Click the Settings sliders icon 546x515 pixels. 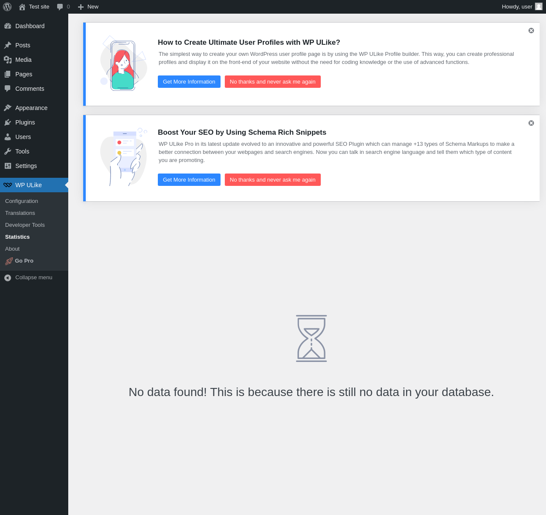(x=8, y=166)
